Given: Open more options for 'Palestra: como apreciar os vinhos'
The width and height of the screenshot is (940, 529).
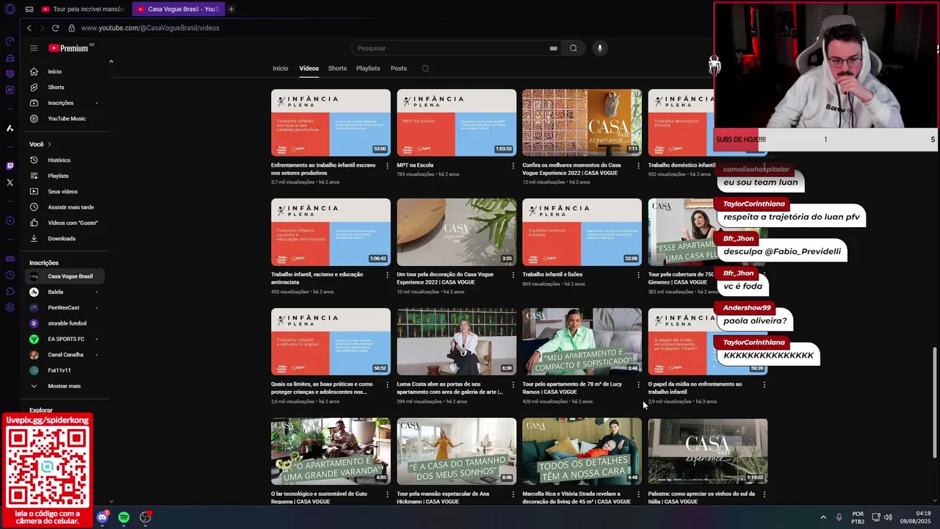Looking at the screenshot, I should (764, 494).
